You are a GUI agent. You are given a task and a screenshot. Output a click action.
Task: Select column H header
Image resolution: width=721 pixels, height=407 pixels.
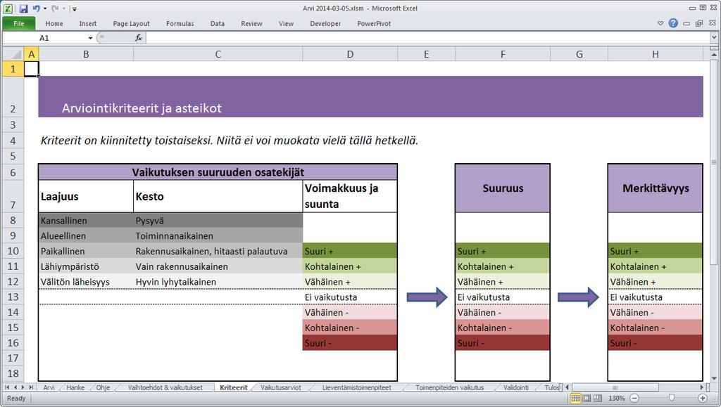(x=656, y=54)
